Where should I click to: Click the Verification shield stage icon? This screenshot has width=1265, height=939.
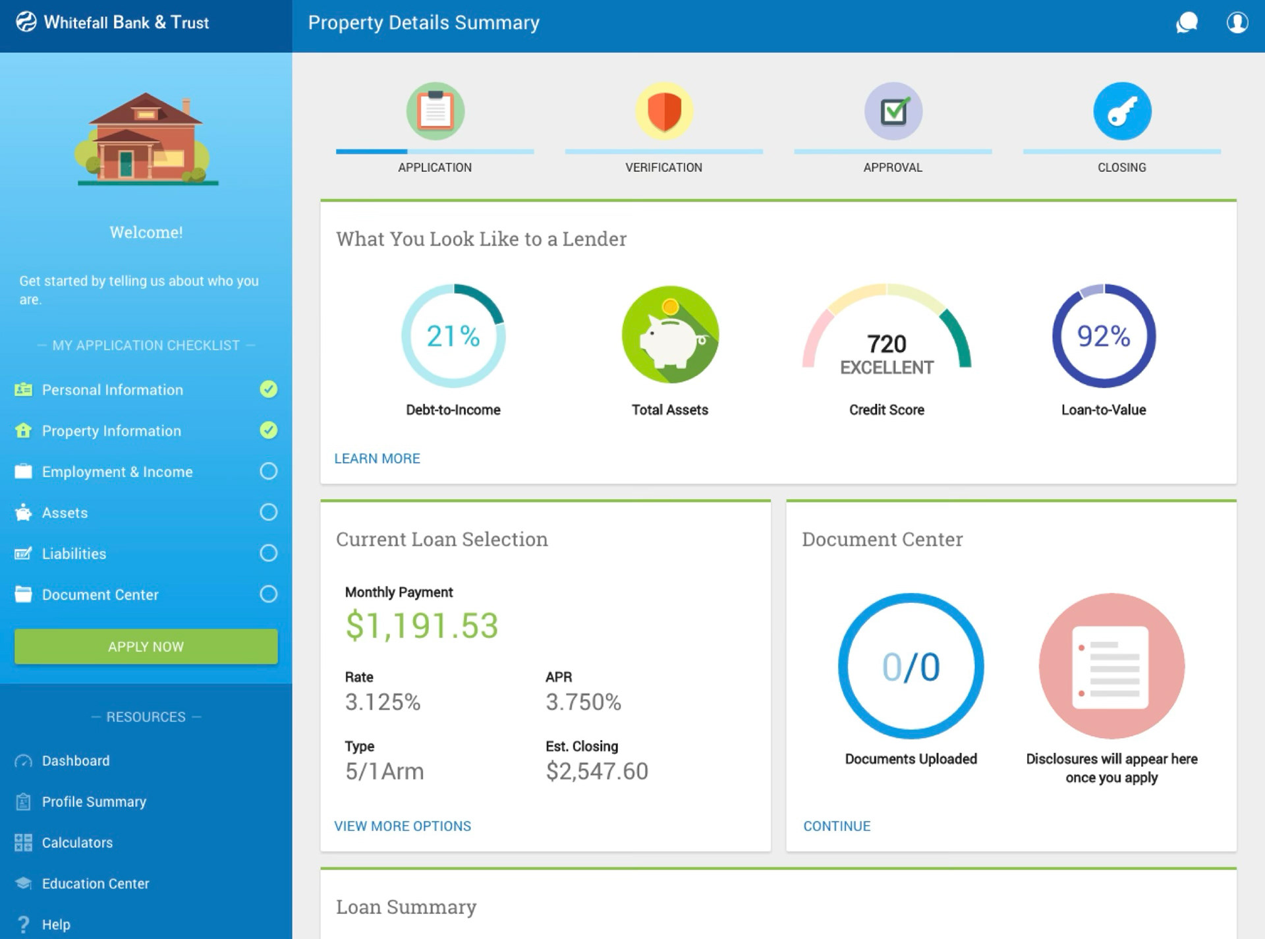(x=663, y=111)
